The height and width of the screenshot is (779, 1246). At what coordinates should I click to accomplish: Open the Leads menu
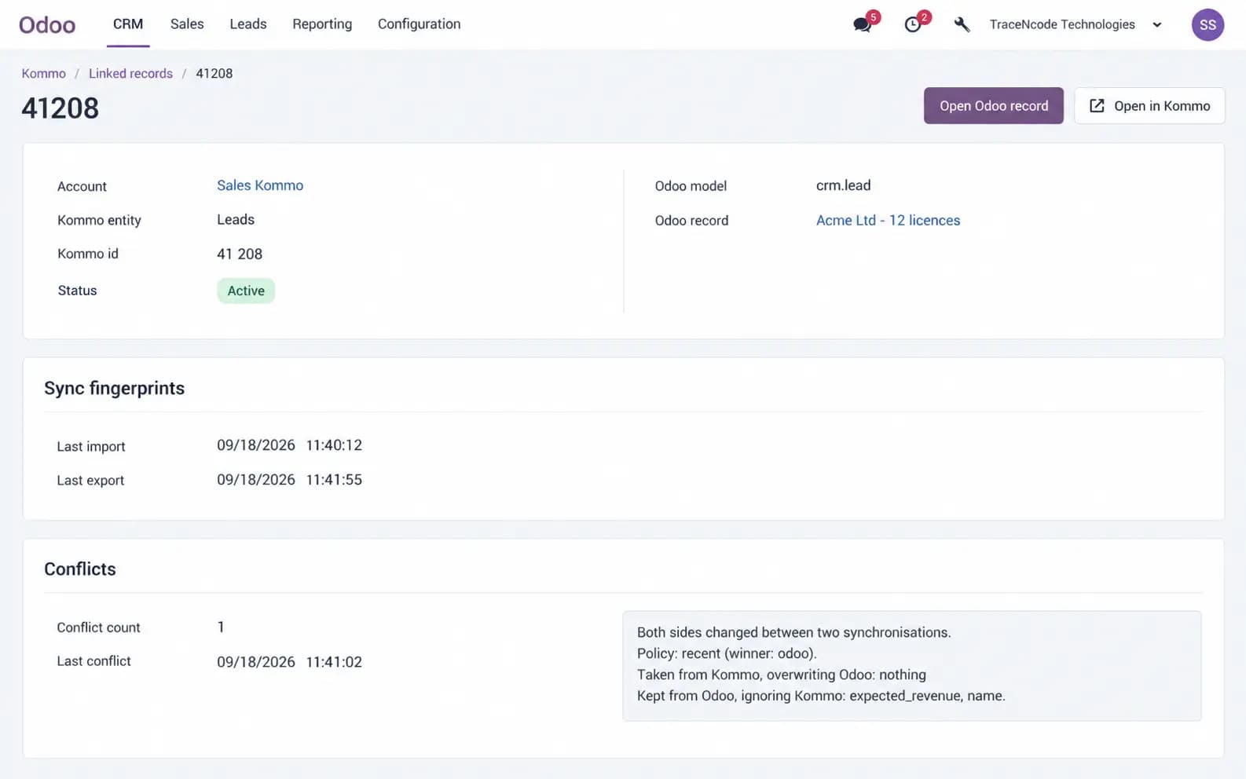click(248, 24)
